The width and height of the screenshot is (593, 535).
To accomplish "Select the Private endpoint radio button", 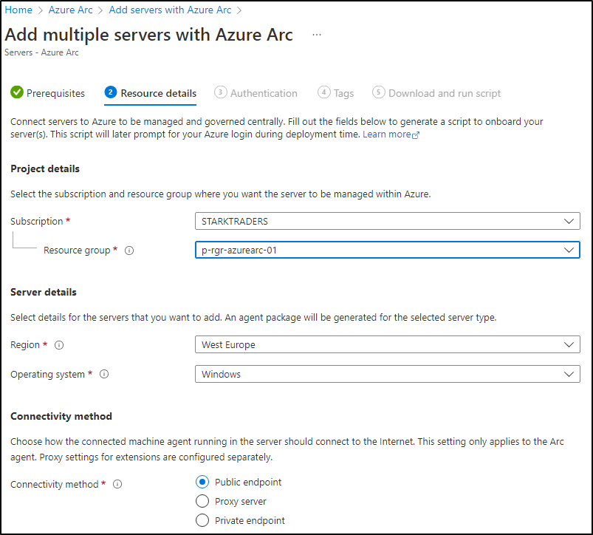I will [202, 520].
